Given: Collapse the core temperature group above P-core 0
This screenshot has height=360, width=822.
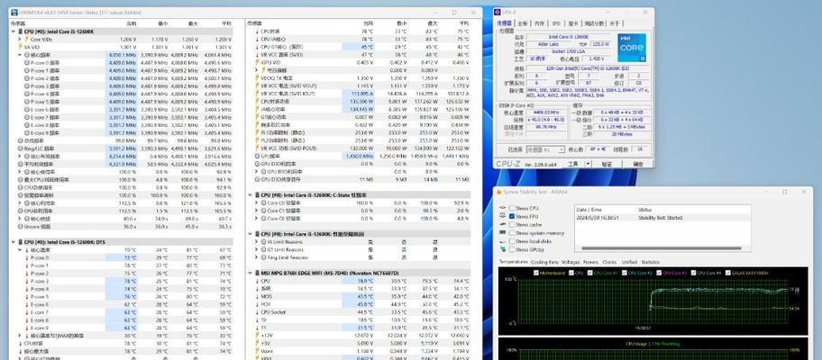Looking at the screenshot, I should point(20,249).
